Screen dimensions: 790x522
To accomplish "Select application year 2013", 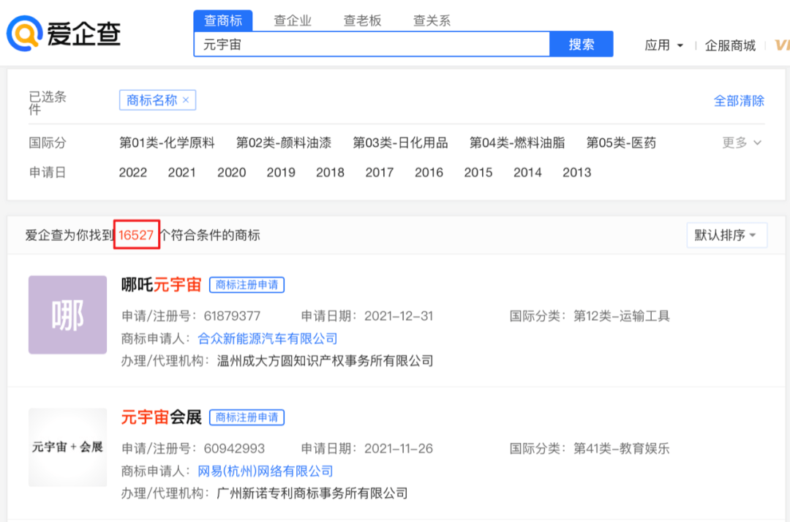I will tap(577, 173).
